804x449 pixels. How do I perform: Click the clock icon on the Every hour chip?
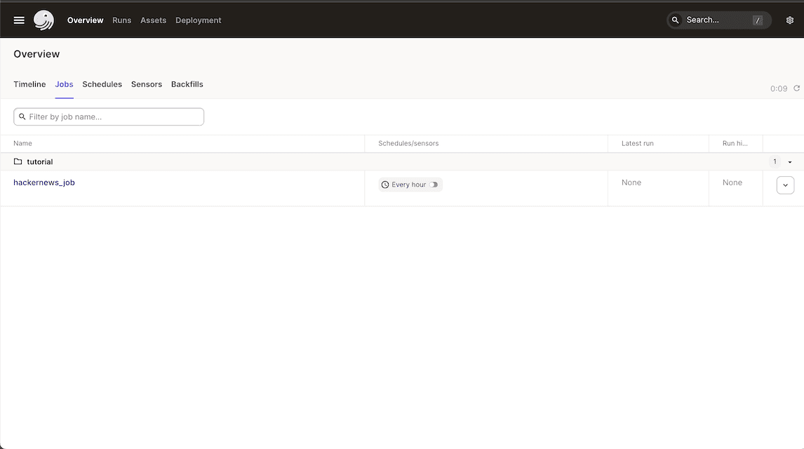[384, 185]
